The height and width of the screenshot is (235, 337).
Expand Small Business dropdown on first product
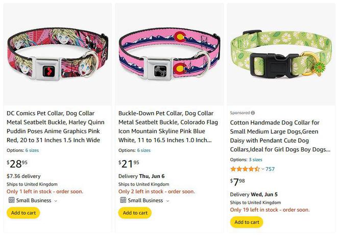(56, 201)
